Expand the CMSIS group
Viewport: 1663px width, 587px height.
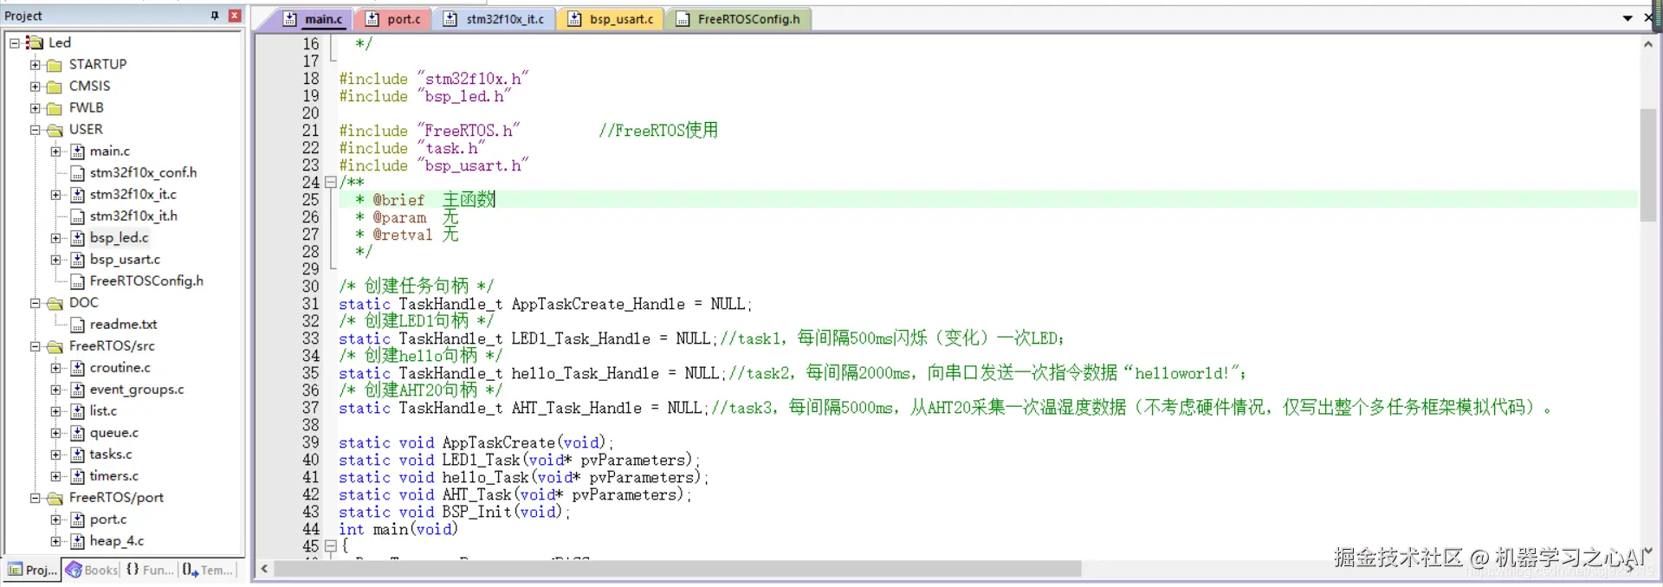click(35, 86)
